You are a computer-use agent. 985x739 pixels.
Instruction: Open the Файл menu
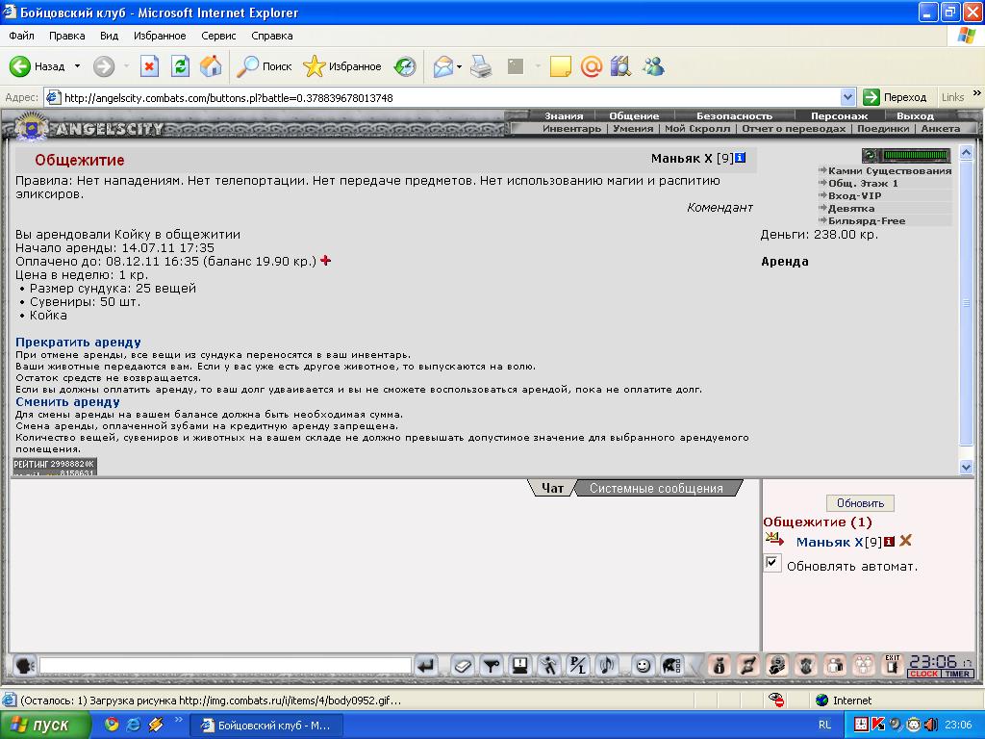pyautogui.click(x=21, y=36)
